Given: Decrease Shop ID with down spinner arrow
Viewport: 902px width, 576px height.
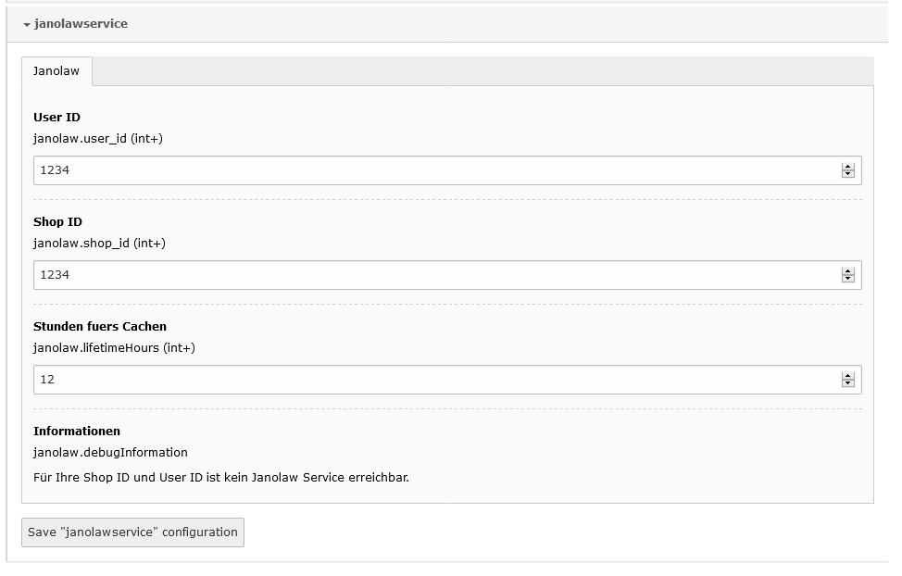Looking at the screenshot, I should (x=848, y=279).
